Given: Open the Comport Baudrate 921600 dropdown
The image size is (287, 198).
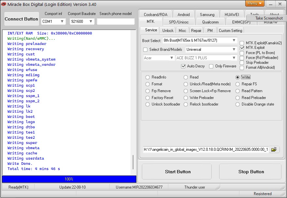Looking at the screenshot, I should coord(82,21).
